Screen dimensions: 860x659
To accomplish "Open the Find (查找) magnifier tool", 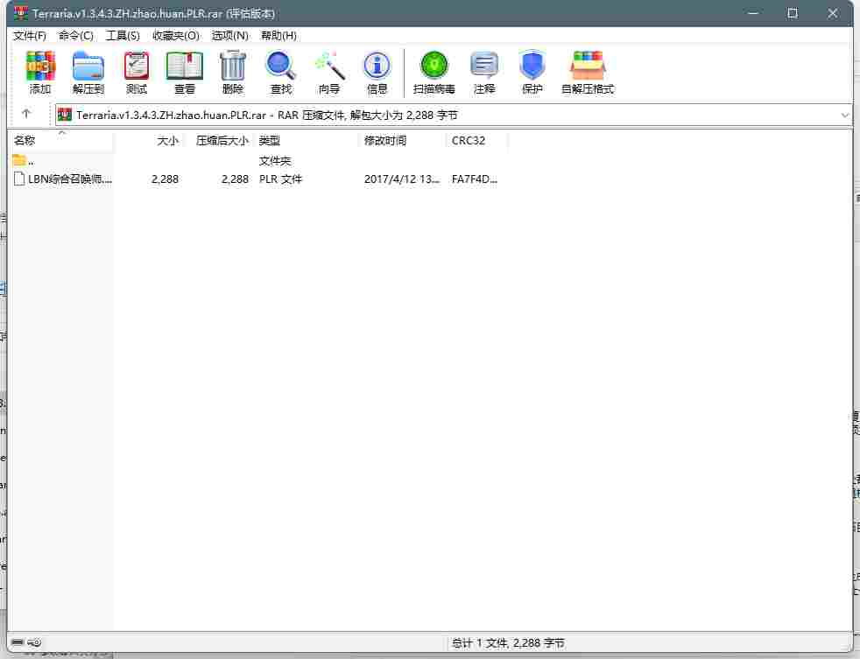I will pos(281,72).
